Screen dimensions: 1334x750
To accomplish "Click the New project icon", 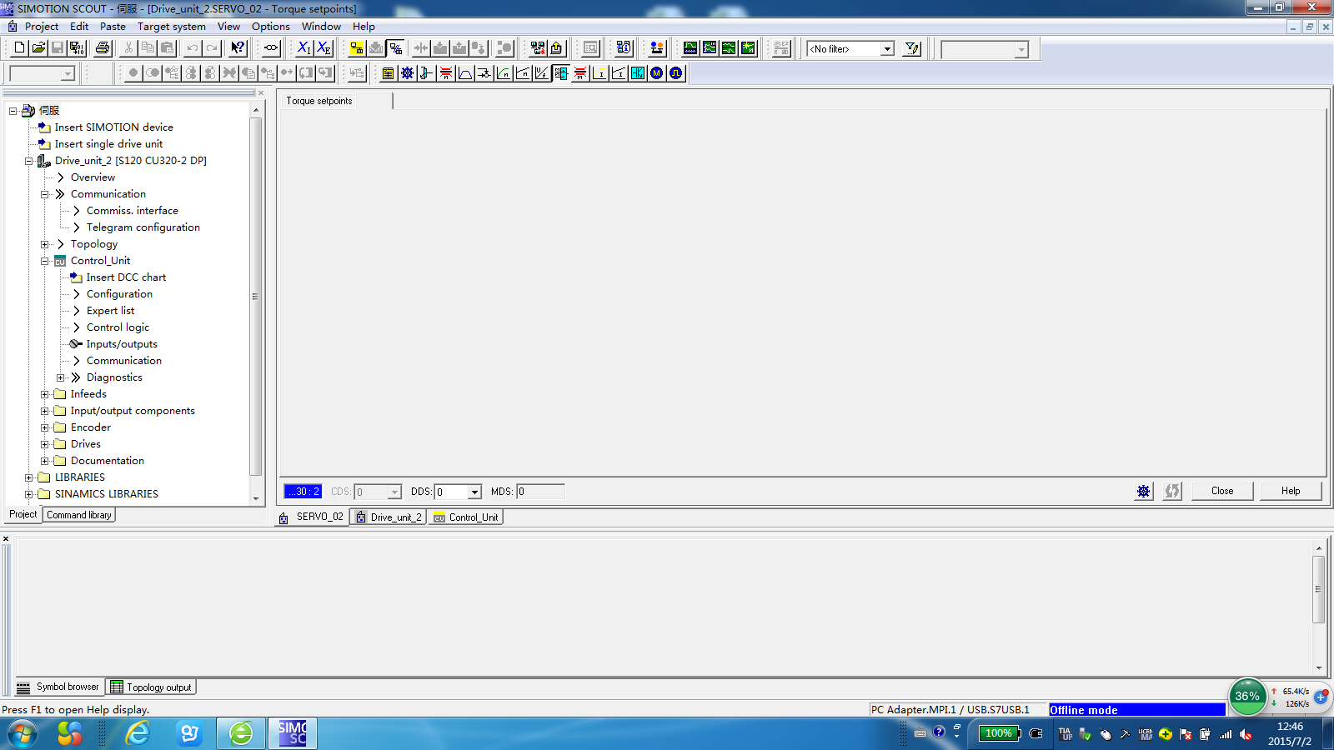I will [19, 48].
